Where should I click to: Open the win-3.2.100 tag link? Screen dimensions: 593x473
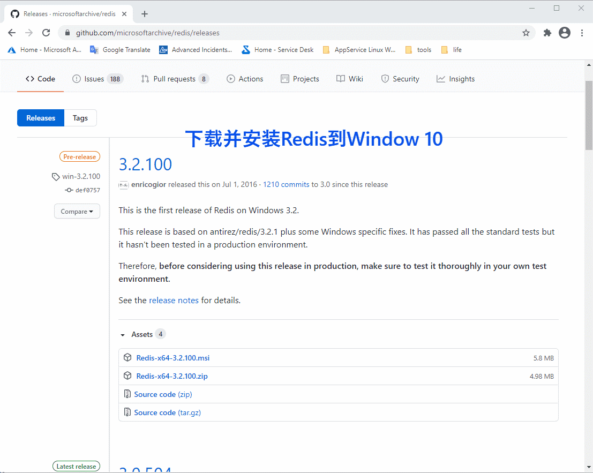point(81,176)
